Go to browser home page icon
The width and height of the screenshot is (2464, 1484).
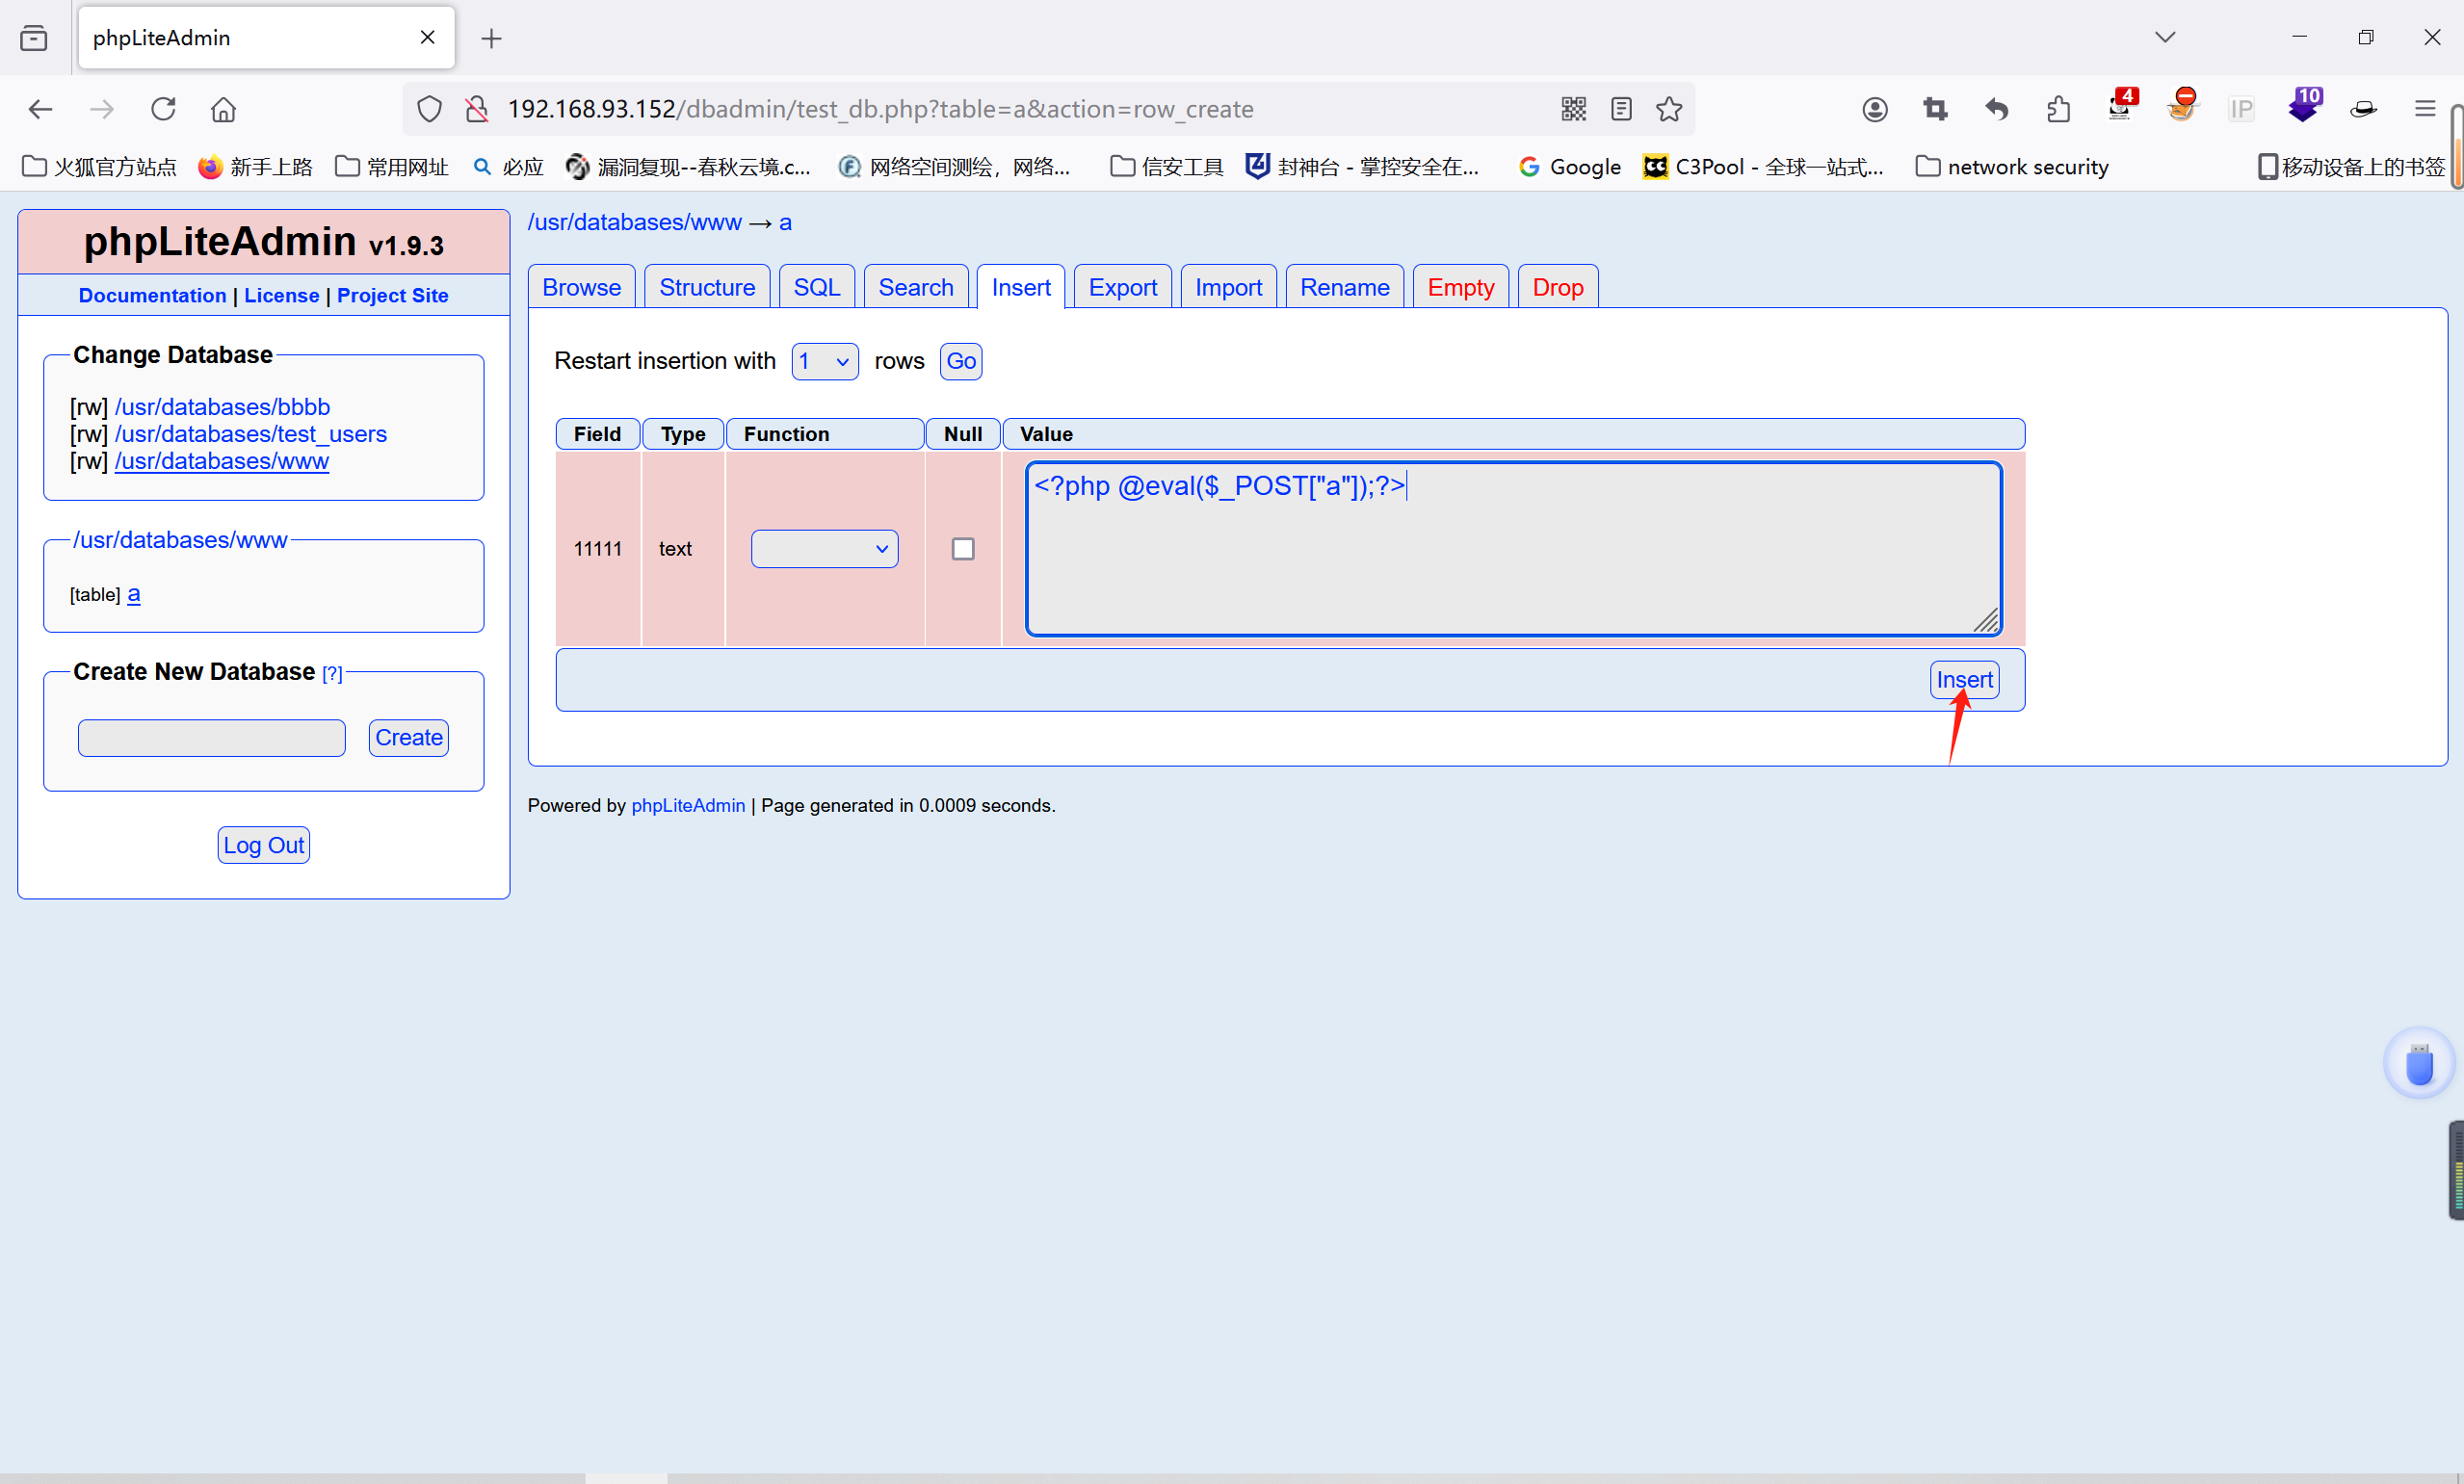coord(223,109)
